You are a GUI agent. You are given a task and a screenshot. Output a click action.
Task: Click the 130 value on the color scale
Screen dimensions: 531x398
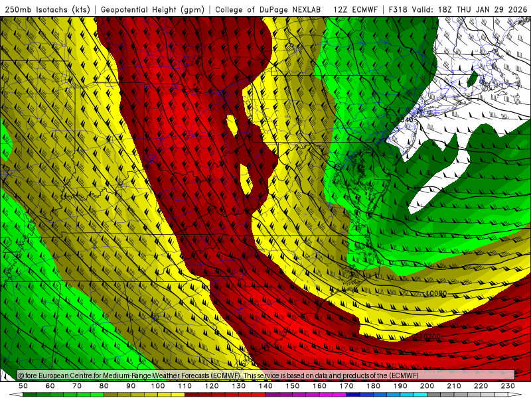click(239, 386)
